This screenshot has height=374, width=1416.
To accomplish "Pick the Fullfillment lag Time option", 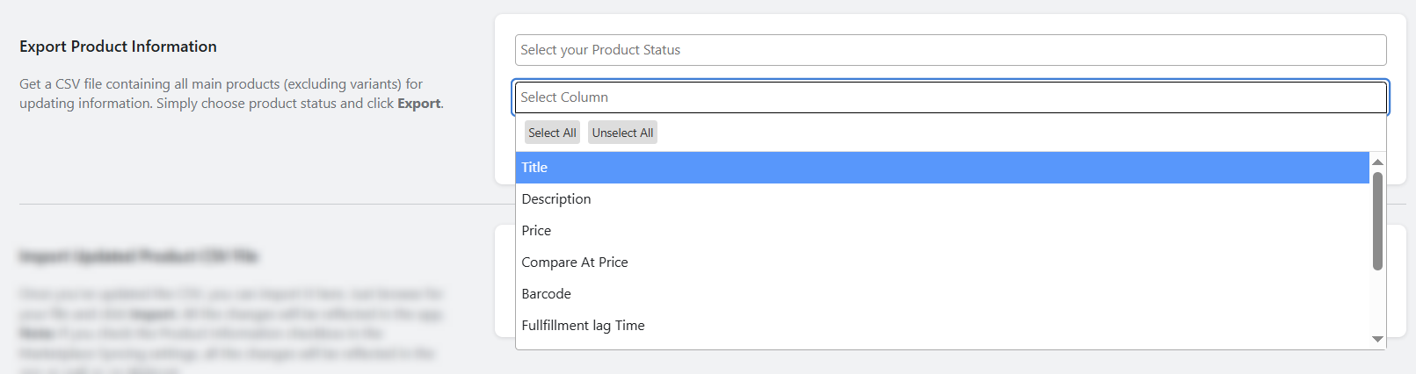I will click(x=942, y=326).
